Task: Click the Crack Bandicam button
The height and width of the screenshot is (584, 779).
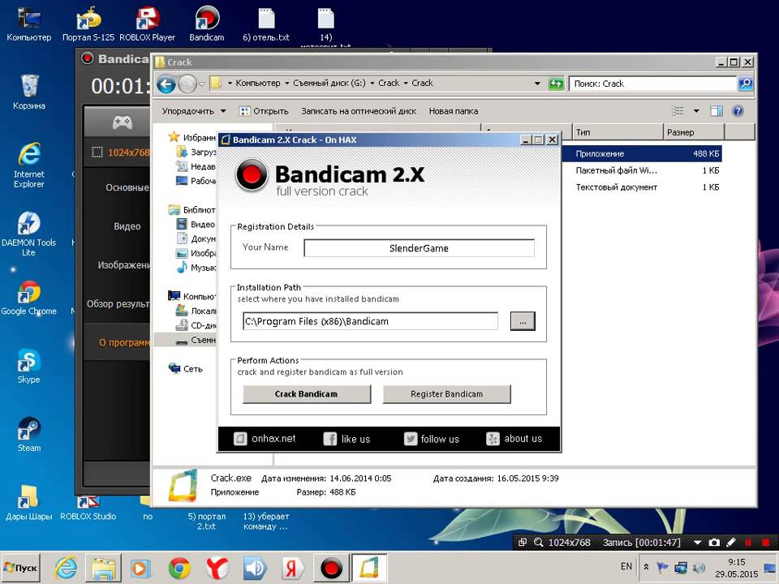Action: point(307,394)
